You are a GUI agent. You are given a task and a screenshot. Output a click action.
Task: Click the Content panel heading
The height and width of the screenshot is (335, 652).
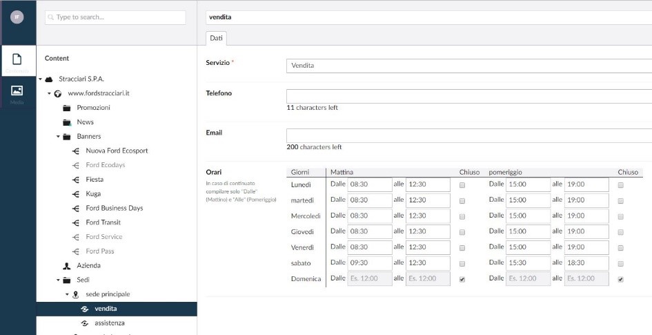pos(57,58)
